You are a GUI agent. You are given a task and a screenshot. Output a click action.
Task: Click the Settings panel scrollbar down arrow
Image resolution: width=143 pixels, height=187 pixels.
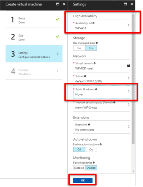[133, 171]
